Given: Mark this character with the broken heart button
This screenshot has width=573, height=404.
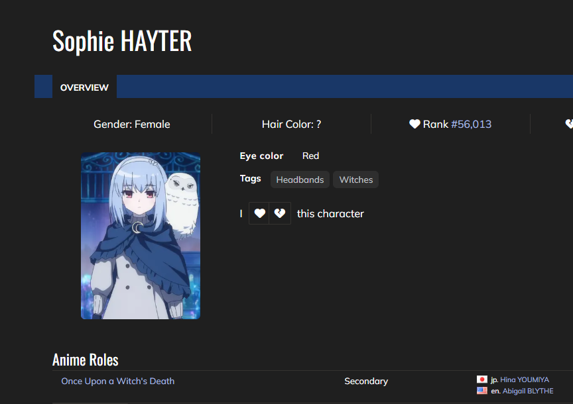Looking at the screenshot, I should pos(280,213).
